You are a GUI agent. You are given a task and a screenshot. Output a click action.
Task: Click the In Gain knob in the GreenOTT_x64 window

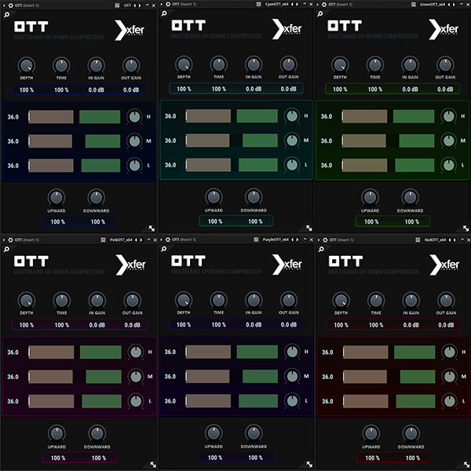point(410,64)
